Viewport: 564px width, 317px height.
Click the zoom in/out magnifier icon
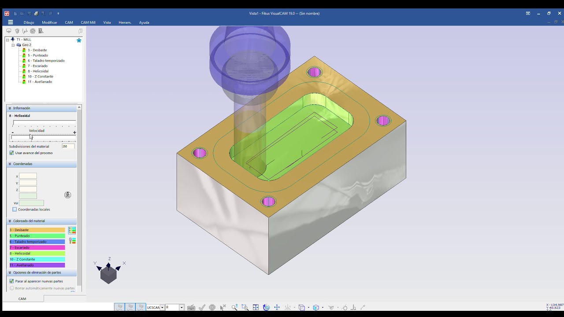[x=234, y=307]
